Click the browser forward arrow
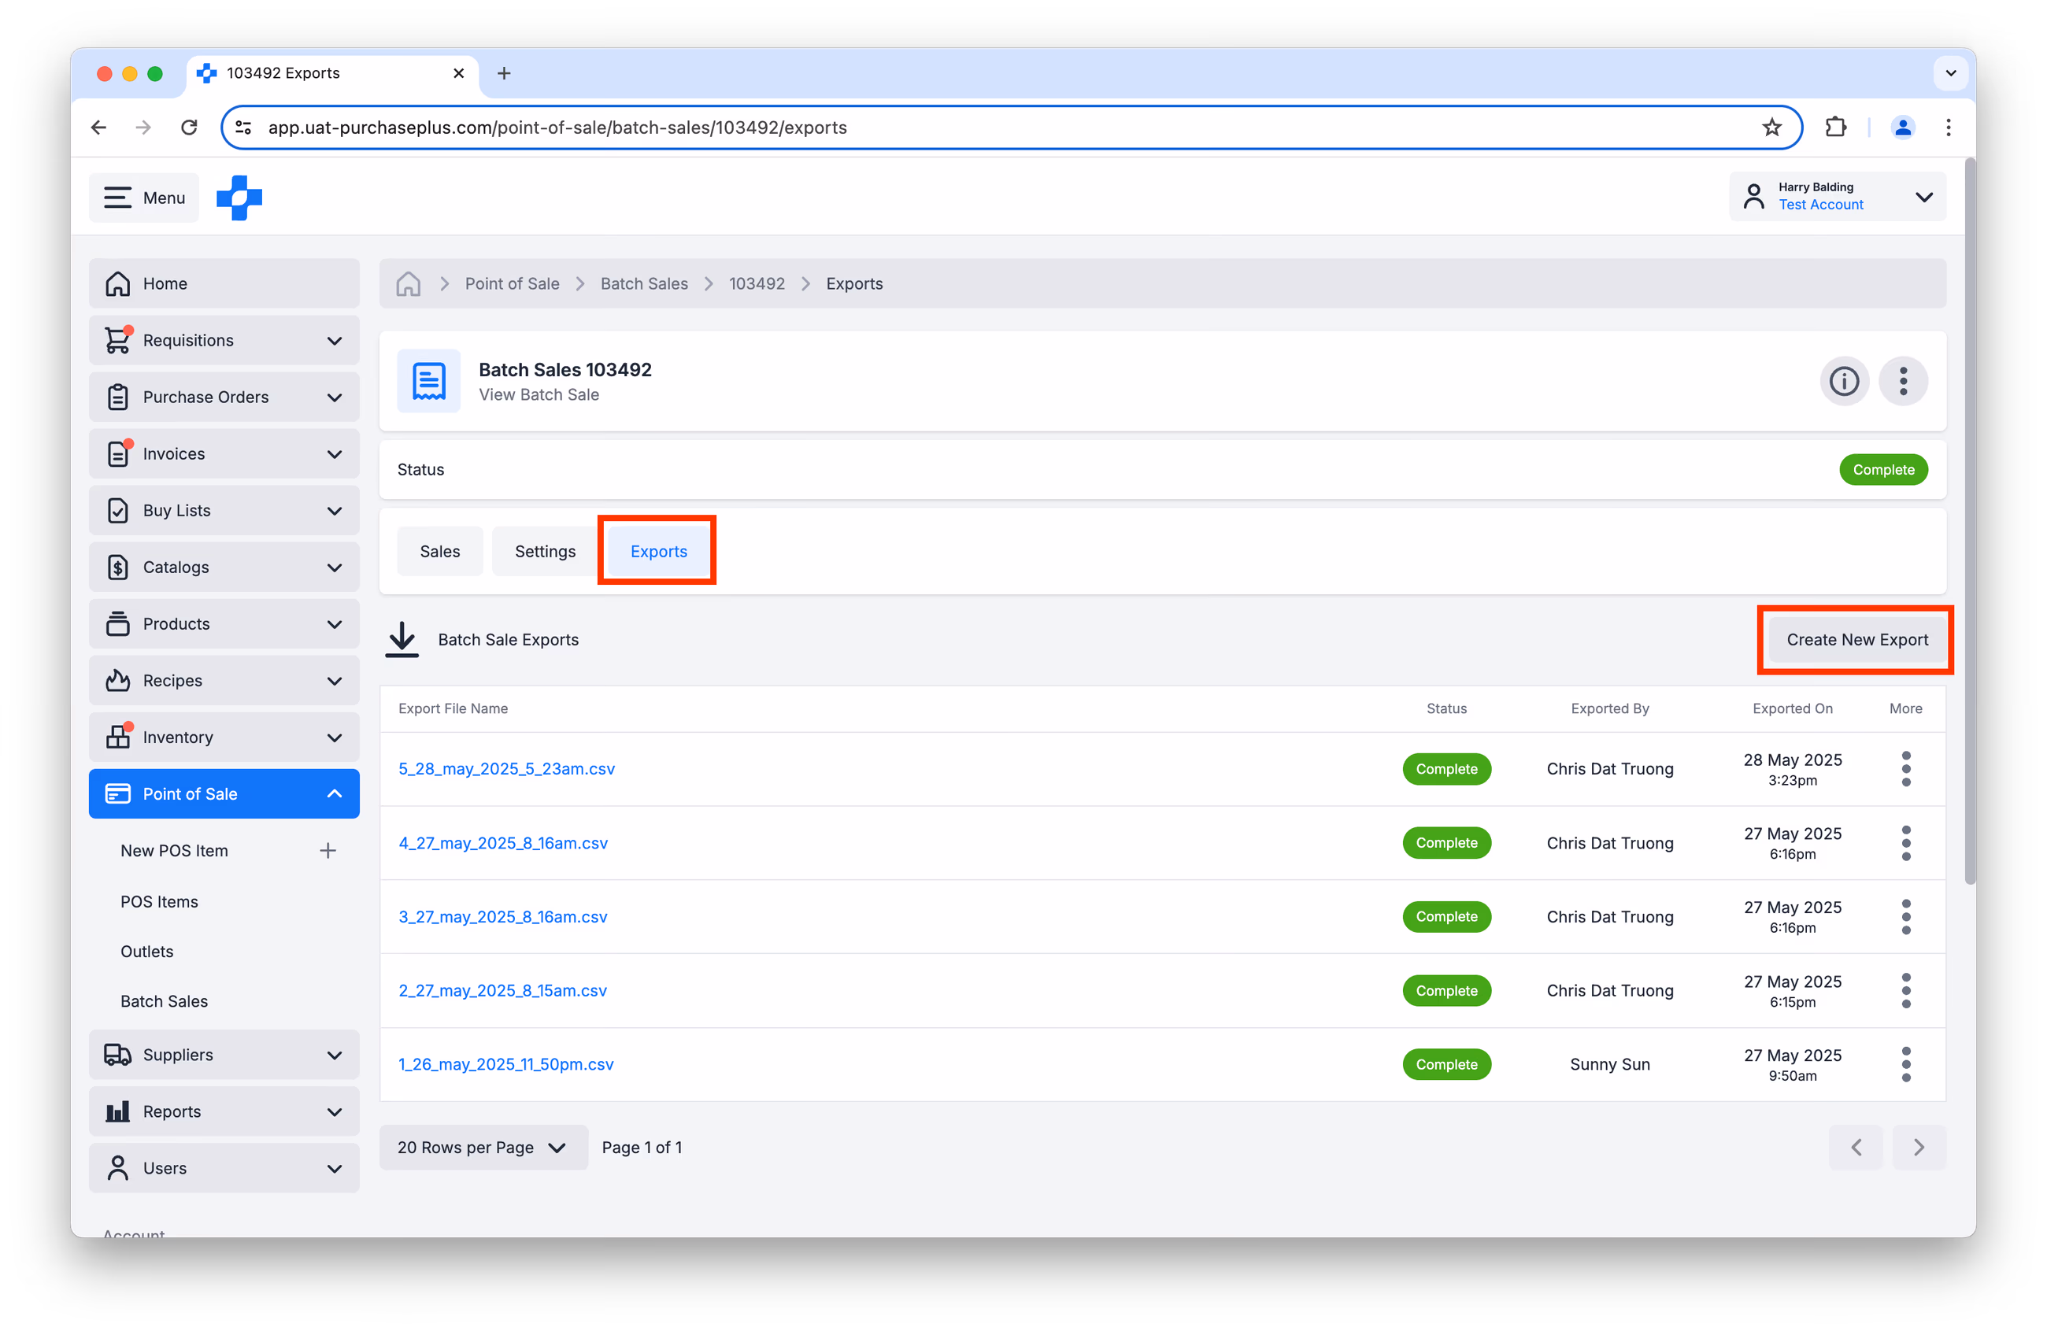Viewport: 2047px width, 1331px height. click(x=143, y=128)
